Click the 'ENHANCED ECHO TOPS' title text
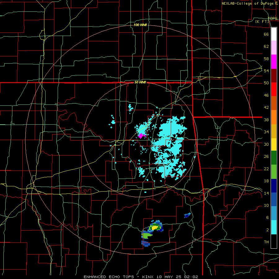Viewport: 279px width, 279px height. [109, 277]
